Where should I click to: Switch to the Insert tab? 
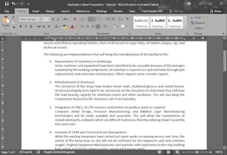(35, 11)
